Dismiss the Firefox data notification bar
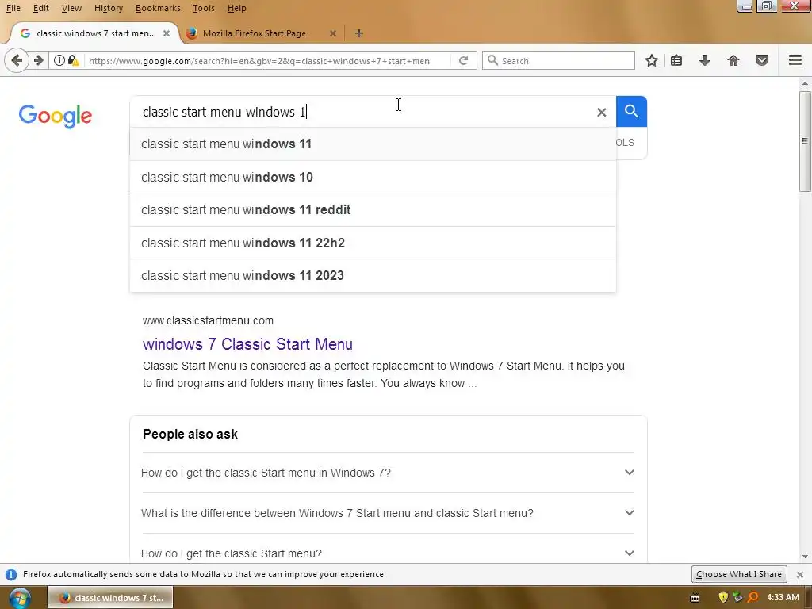 (799, 574)
